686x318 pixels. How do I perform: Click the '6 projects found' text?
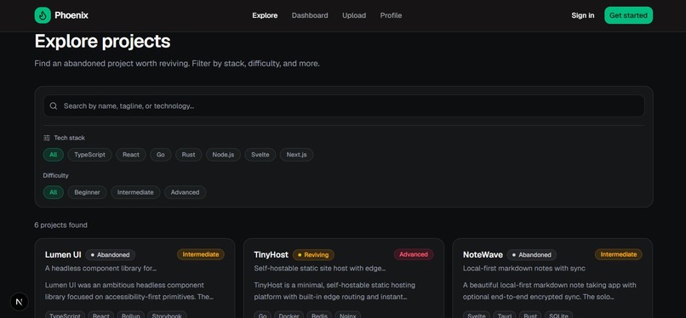click(x=60, y=225)
